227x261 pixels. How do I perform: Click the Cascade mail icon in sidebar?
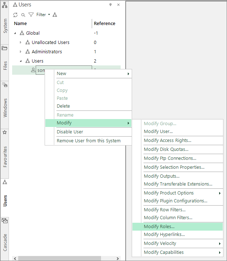[5, 221]
